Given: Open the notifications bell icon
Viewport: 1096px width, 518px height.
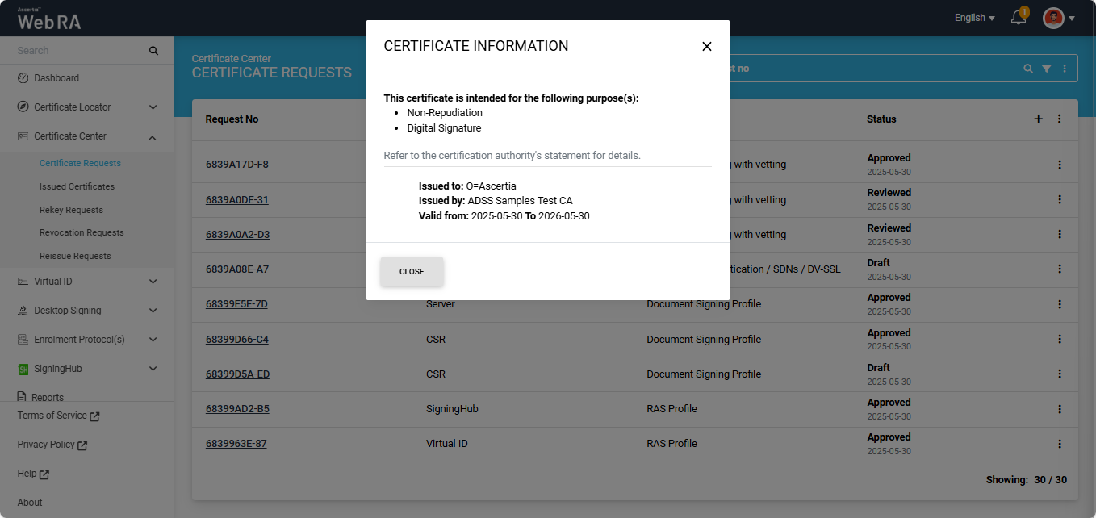Looking at the screenshot, I should (x=1019, y=18).
